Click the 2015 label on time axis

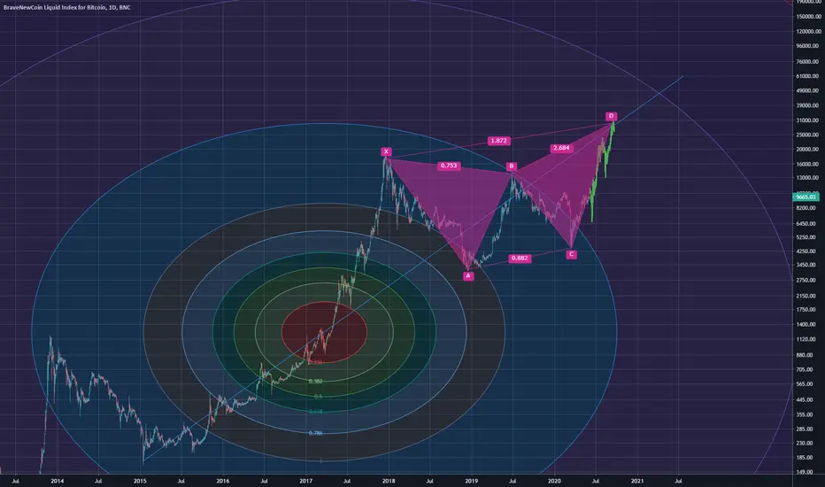point(140,481)
